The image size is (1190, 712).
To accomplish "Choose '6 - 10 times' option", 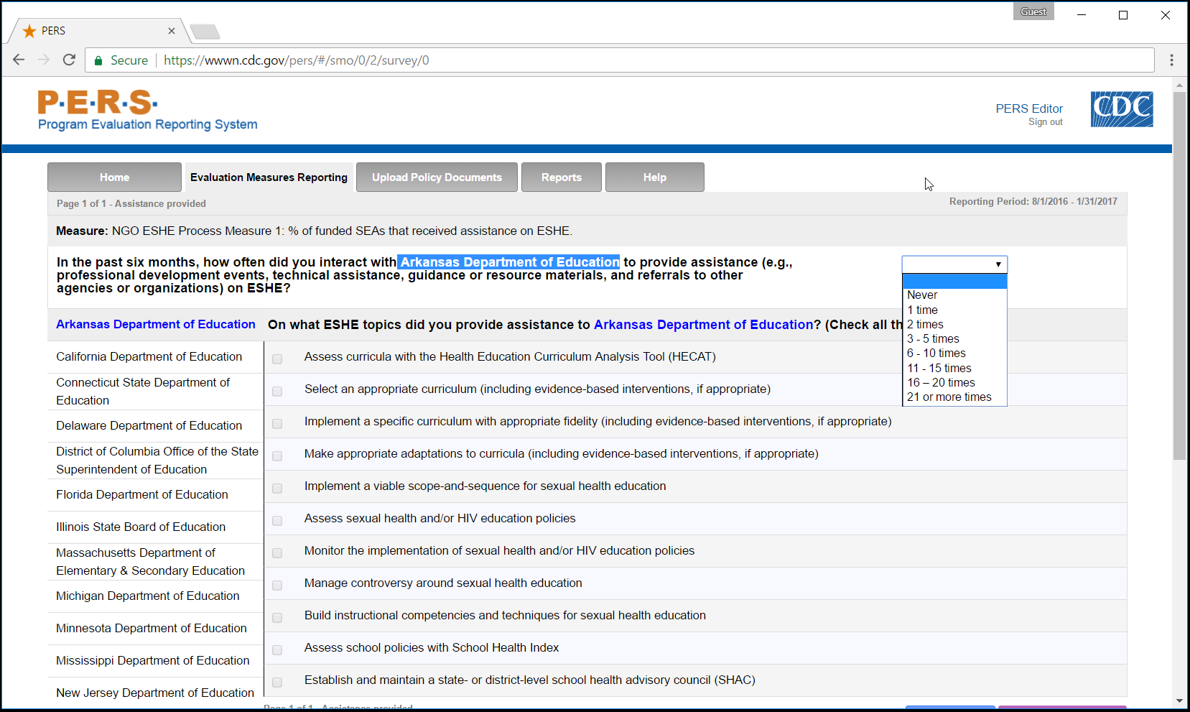I will [x=954, y=353].
